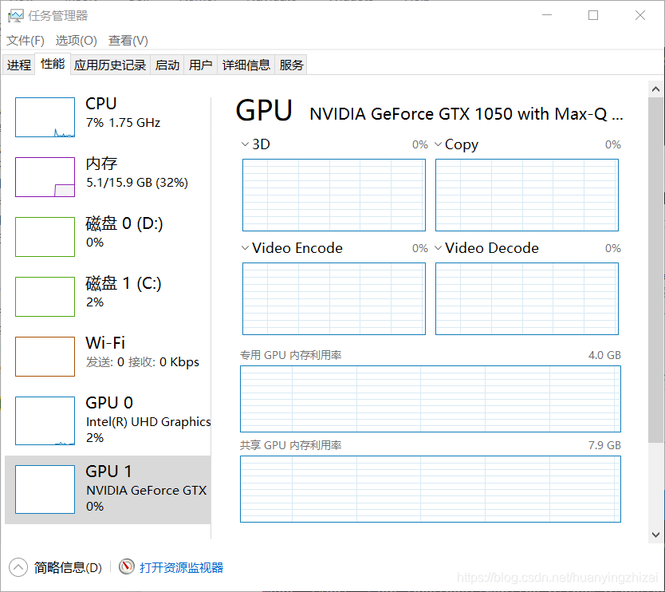
Task: Click the 'NVIDIA GeForce GTX' sidebar label
Action: (147, 490)
